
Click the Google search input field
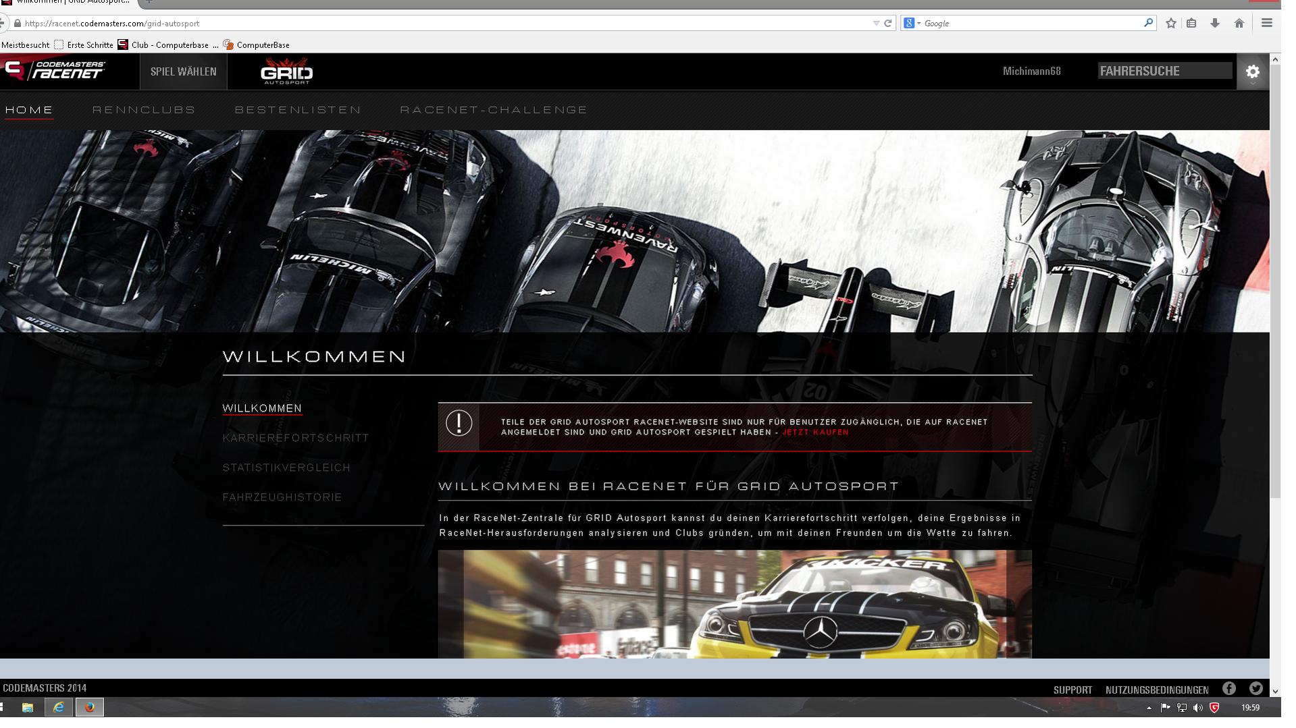pos(1032,23)
